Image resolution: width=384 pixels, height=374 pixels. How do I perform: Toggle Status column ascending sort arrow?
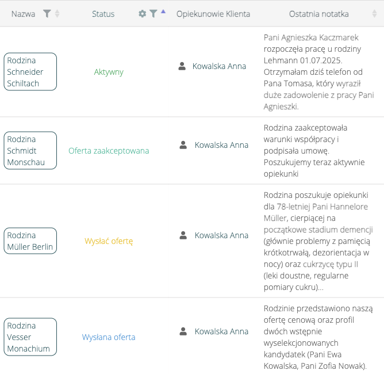[x=163, y=12]
